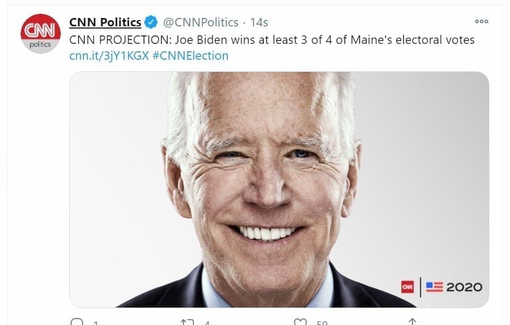
Task: Click the #CNNElection hashtag
Action: [190, 55]
